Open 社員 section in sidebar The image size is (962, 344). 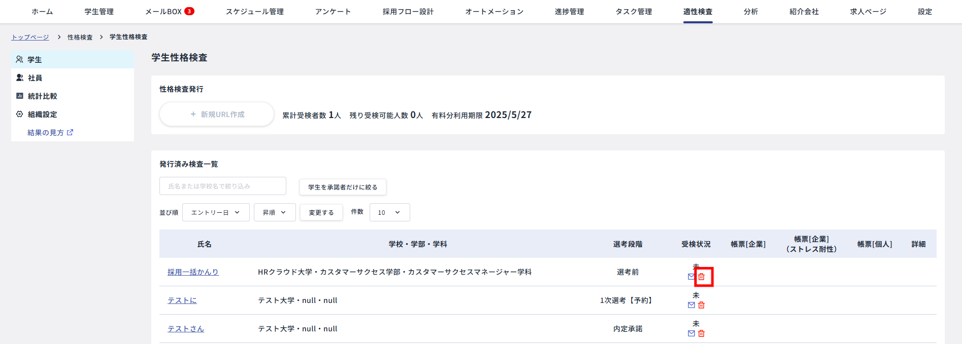pyautogui.click(x=35, y=78)
